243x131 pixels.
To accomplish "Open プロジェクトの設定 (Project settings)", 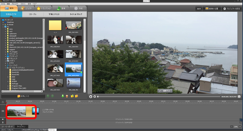I will pyautogui.click(x=232, y=9).
